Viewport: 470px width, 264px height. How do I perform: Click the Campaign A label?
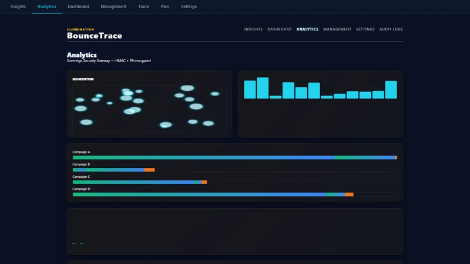[x=81, y=152]
